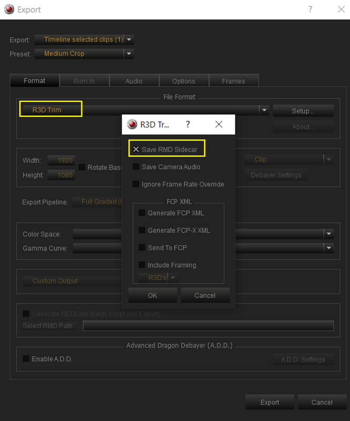This screenshot has width=350, height=421.
Task: Uncheck Save RMD Sidecar
Action: coord(136,149)
